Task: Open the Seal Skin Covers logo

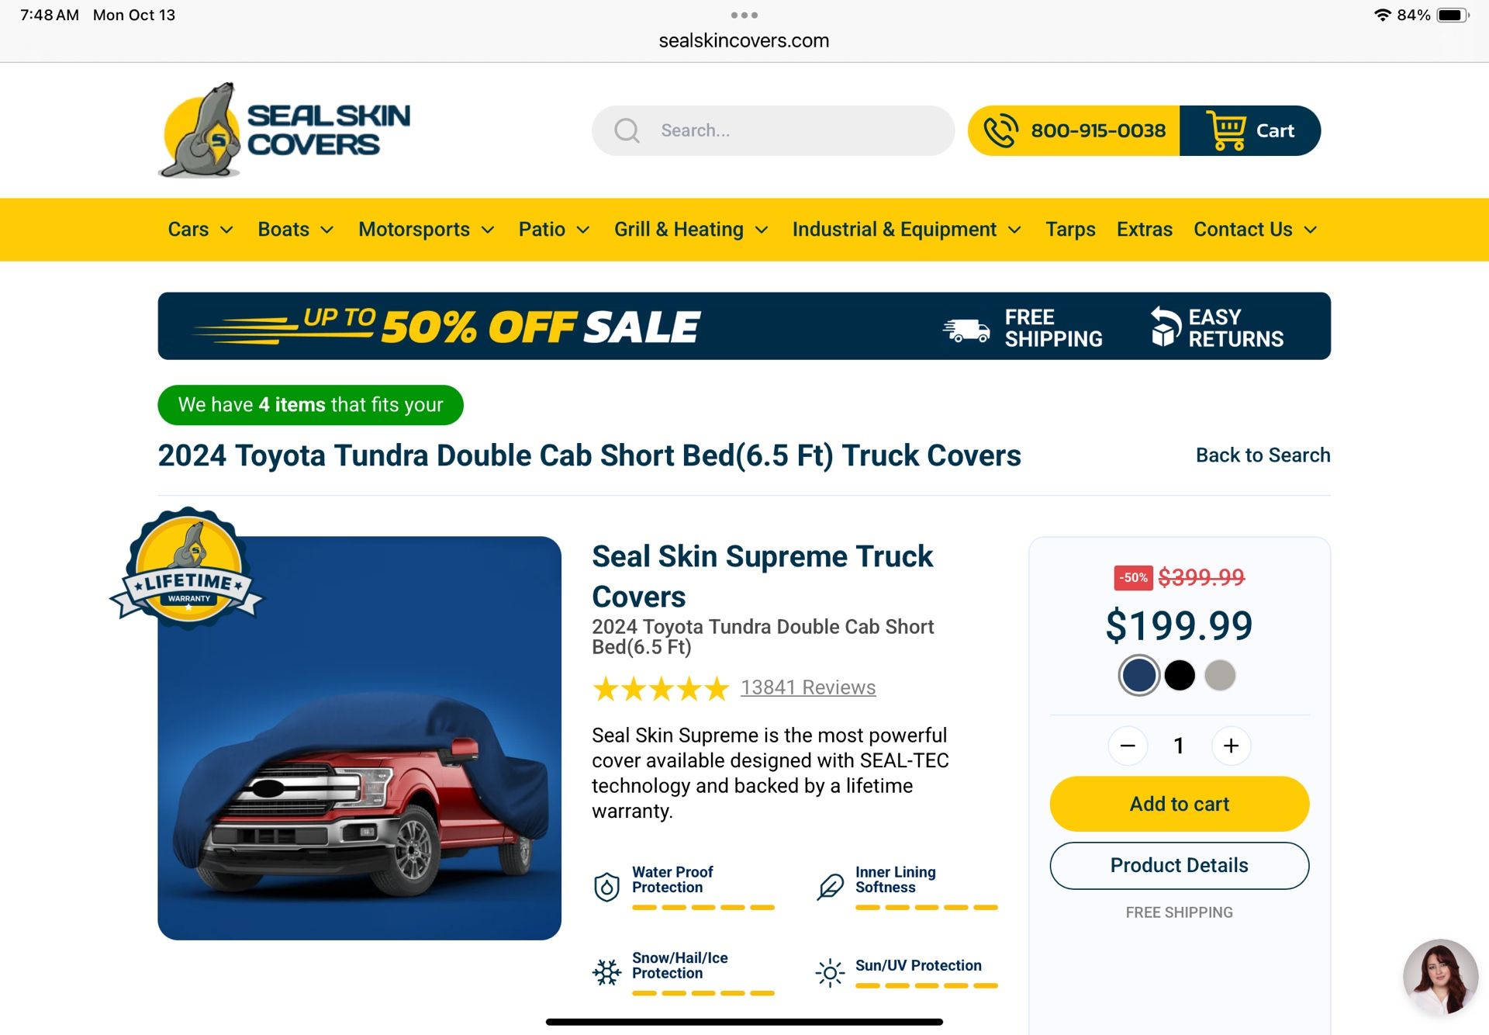Action: pos(284,130)
